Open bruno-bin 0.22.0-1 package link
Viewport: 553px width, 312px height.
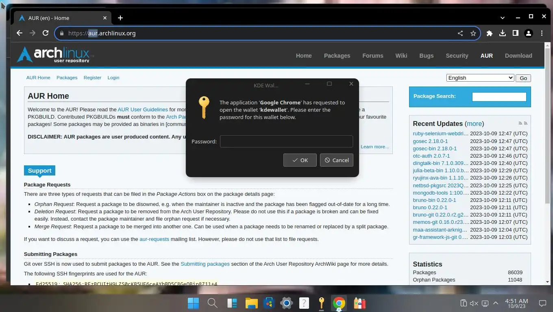pyautogui.click(x=434, y=200)
